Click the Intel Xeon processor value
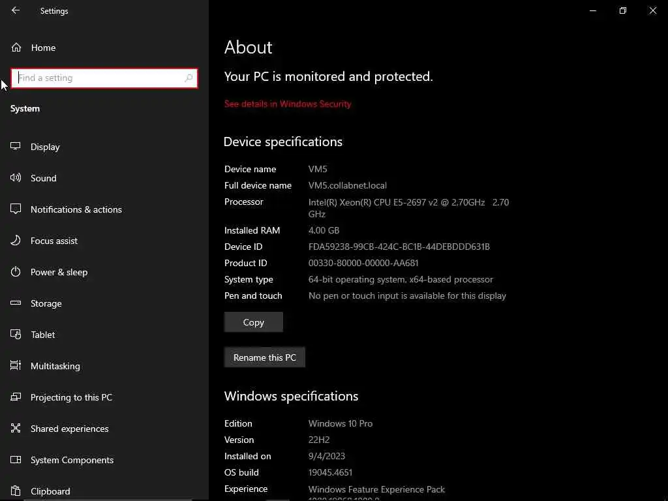Screen dimensions: 668x501 pos(408,208)
